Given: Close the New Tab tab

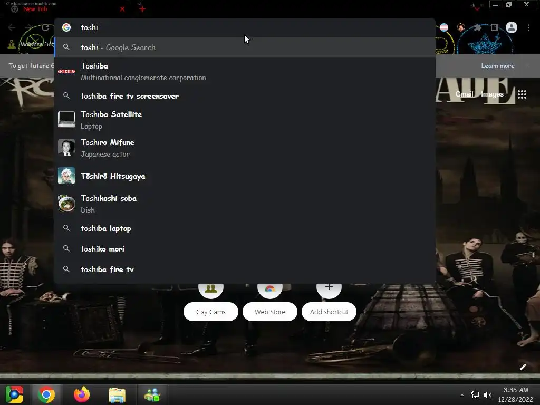Looking at the screenshot, I should coord(122,9).
